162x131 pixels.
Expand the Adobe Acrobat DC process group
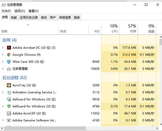point(3,48)
